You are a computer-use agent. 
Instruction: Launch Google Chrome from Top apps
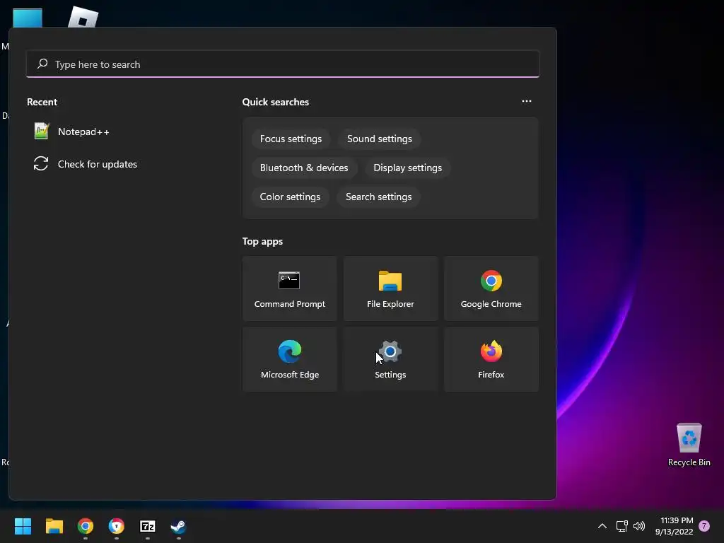pyautogui.click(x=491, y=288)
